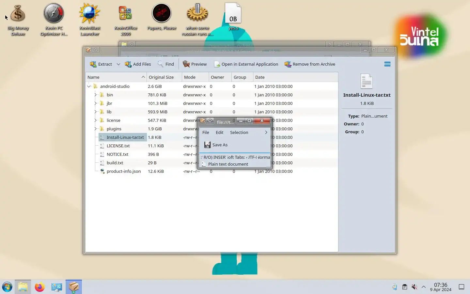Click the Ark archive taskbar icon
Screen dimensions: 470x294
tap(74, 287)
